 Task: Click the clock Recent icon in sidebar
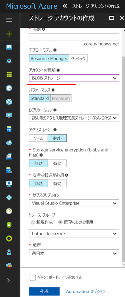tap(9, 88)
